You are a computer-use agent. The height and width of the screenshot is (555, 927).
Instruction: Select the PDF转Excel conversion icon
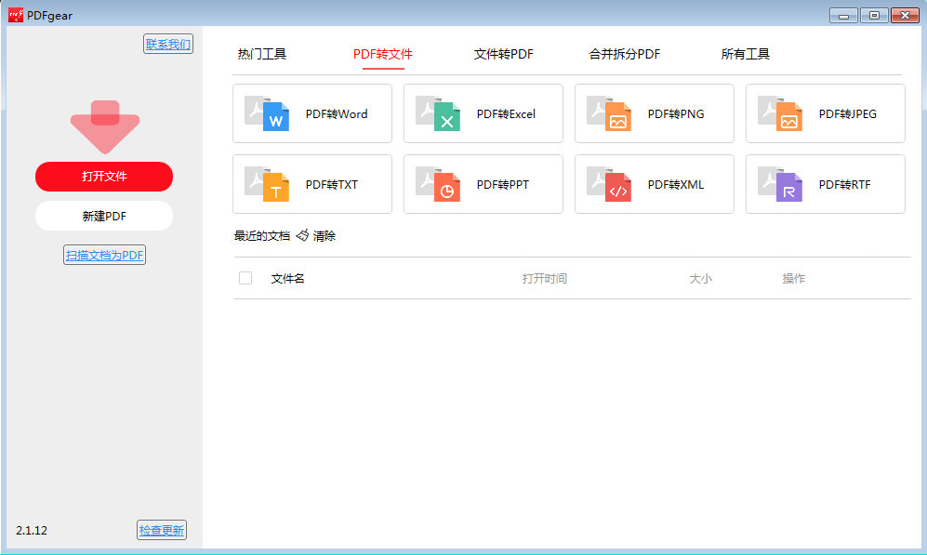[439, 114]
